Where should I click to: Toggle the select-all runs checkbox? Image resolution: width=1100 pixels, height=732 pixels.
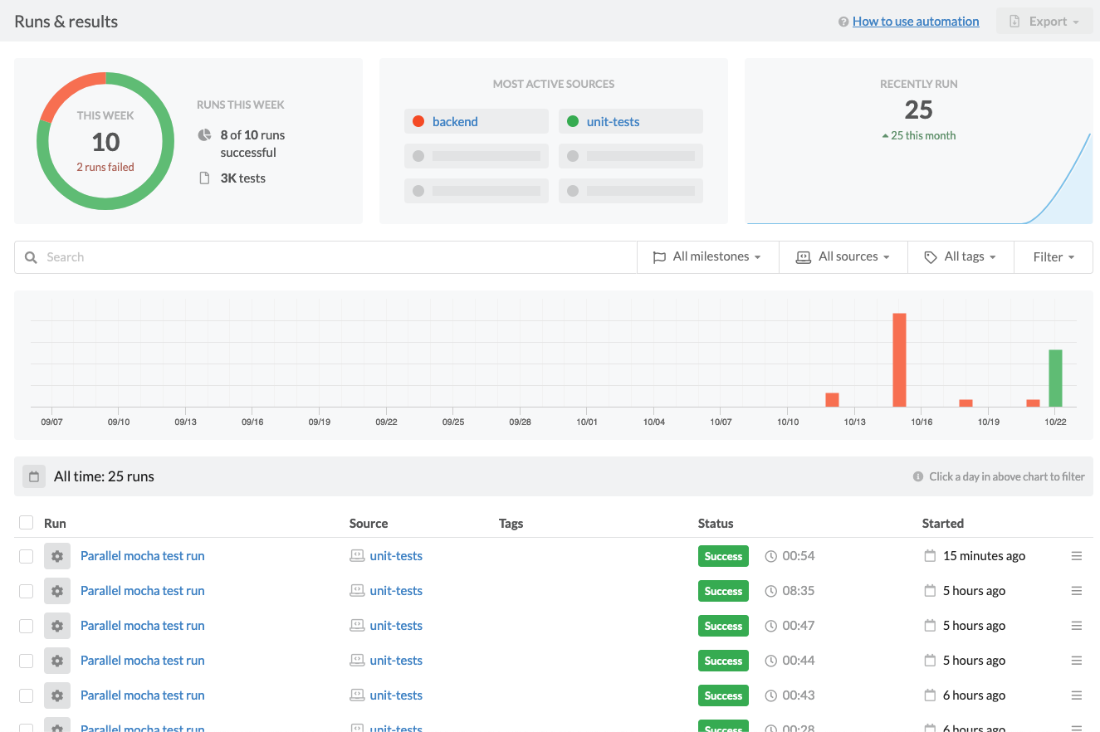tap(26, 522)
